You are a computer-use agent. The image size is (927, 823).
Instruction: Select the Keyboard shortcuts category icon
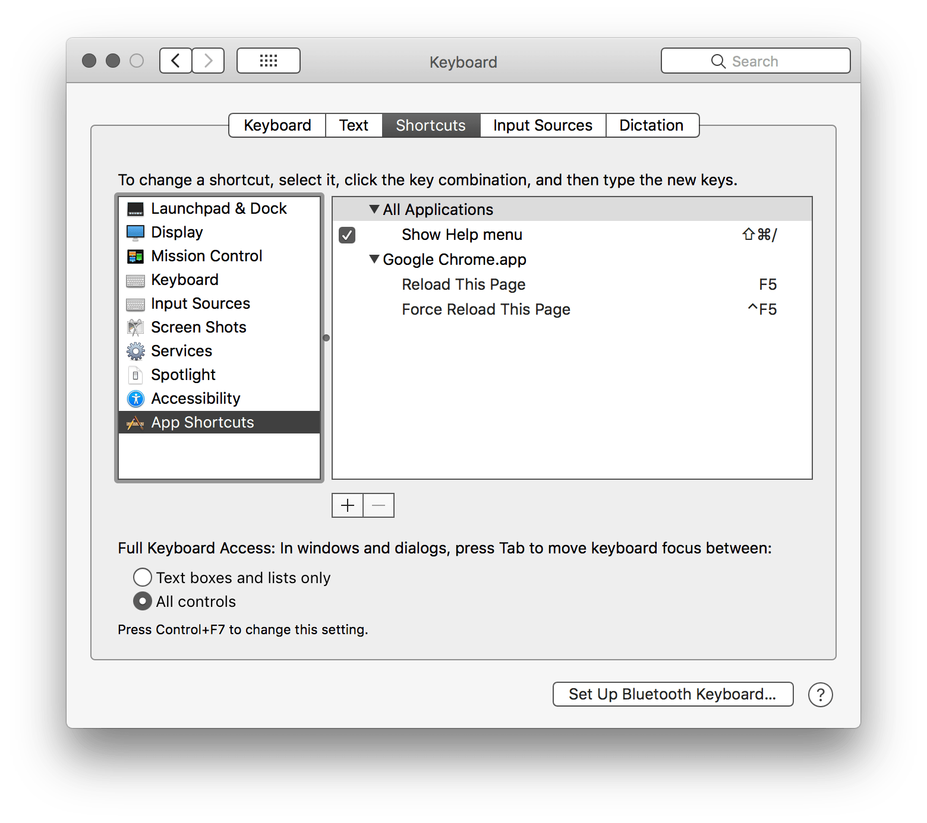pyautogui.click(x=135, y=280)
